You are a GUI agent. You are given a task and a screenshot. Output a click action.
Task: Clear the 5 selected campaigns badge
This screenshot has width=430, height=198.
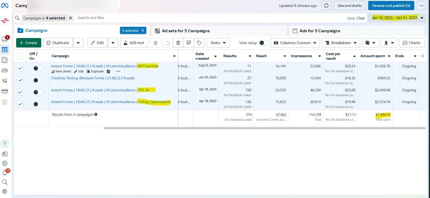143,30
